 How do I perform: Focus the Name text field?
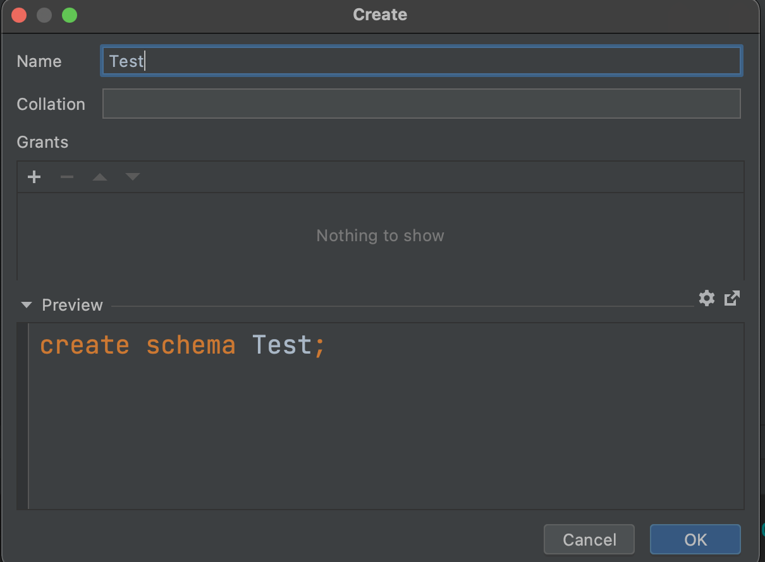(420, 61)
